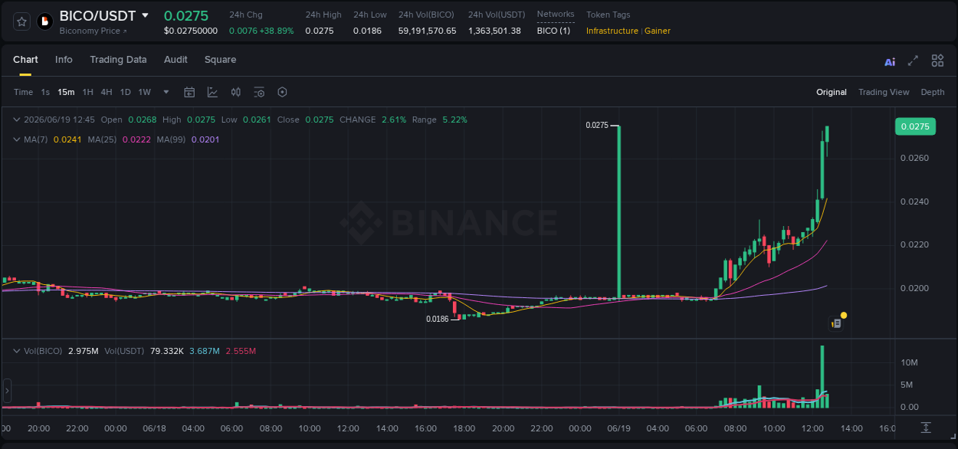Click the 0.0186 low price marker label
The image size is (958, 449).
coord(437,319)
